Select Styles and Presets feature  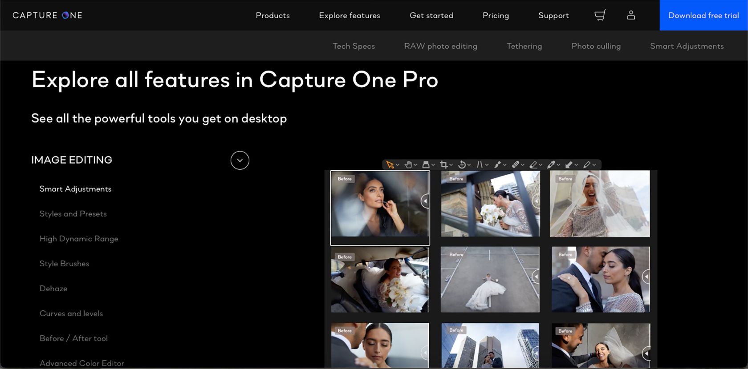click(x=73, y=214)
